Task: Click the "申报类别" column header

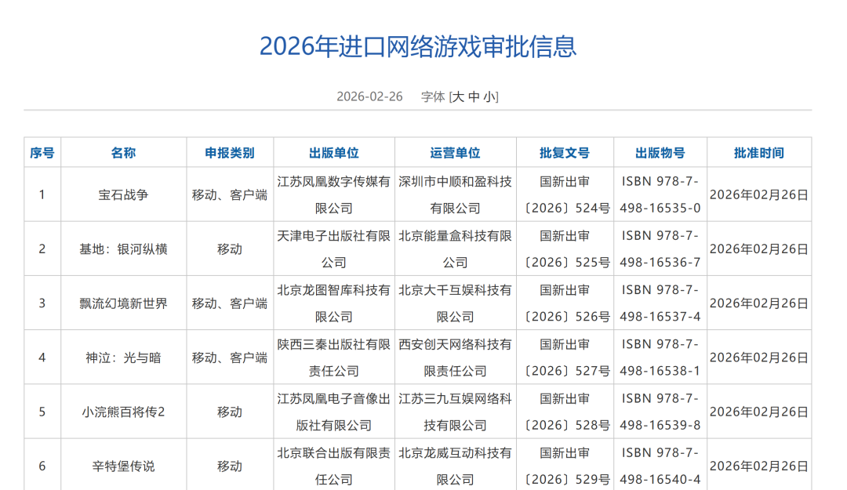Action: point(230,152)
